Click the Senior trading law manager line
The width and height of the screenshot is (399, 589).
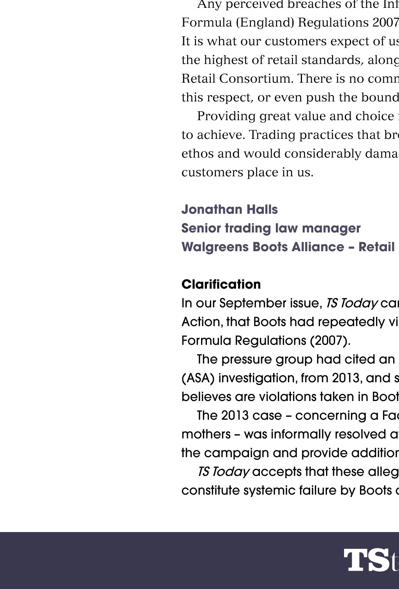click(x=271, y=228)
